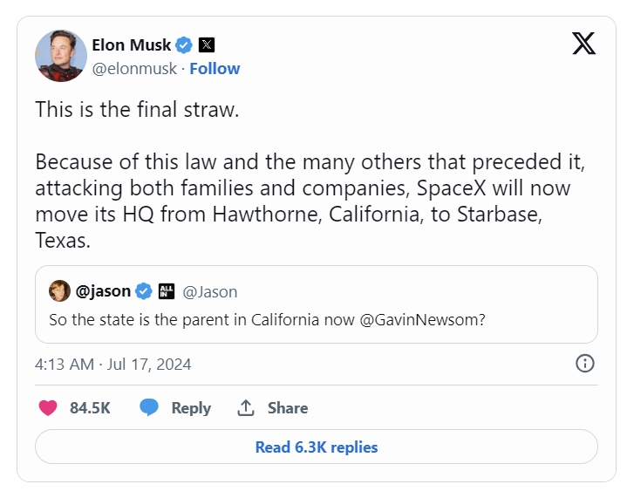Click the verified badge in the quoted post
Image resolution: width=627 pixels, height=498 pixels.
[x=145, y=291]
